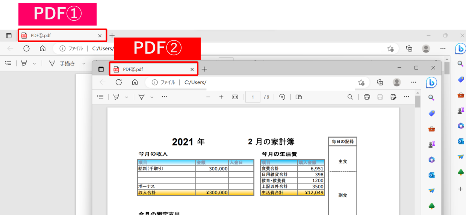Open table of contents in PDF② toolbar
The image size is (466, 215).
pyautogui.click(x=100, y=97)
